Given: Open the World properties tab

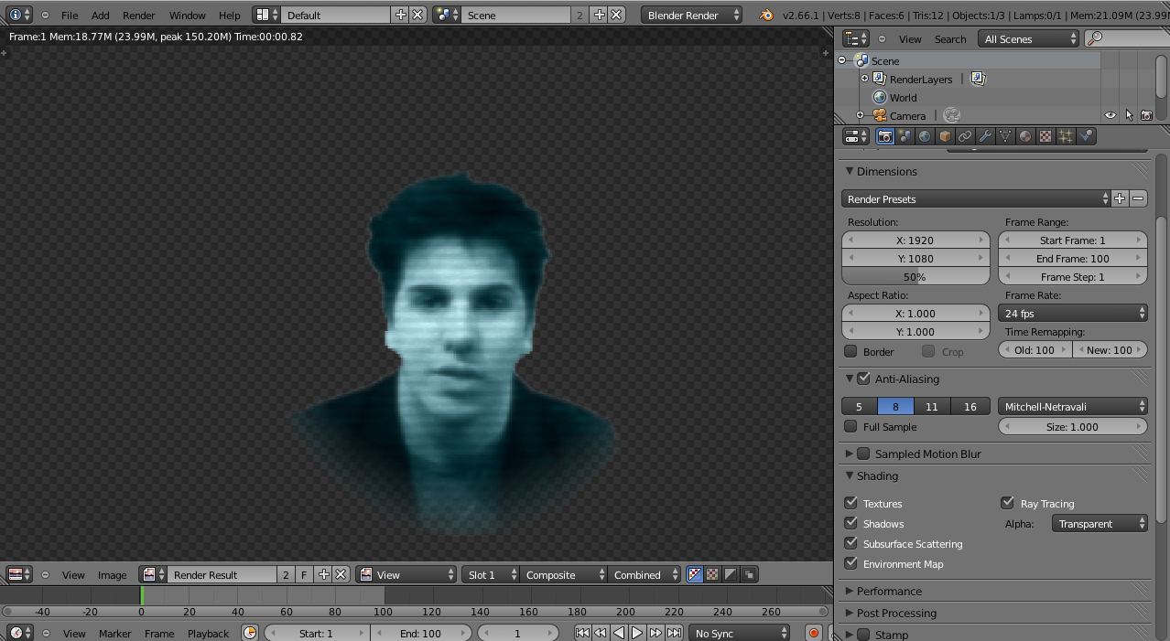Looking at the screenshot, I should [x=926, y=136].
